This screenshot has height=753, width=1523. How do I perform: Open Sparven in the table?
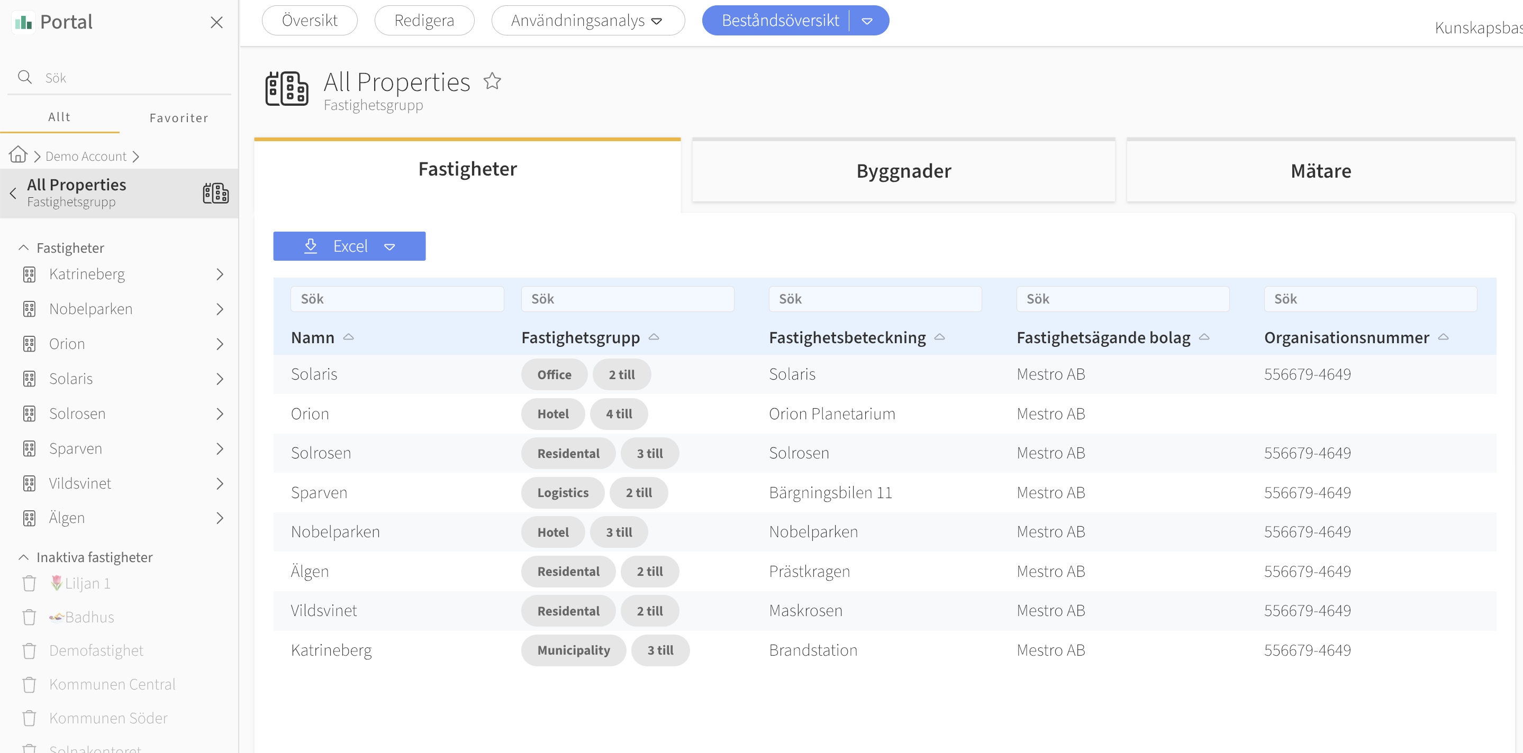[319, 492]
